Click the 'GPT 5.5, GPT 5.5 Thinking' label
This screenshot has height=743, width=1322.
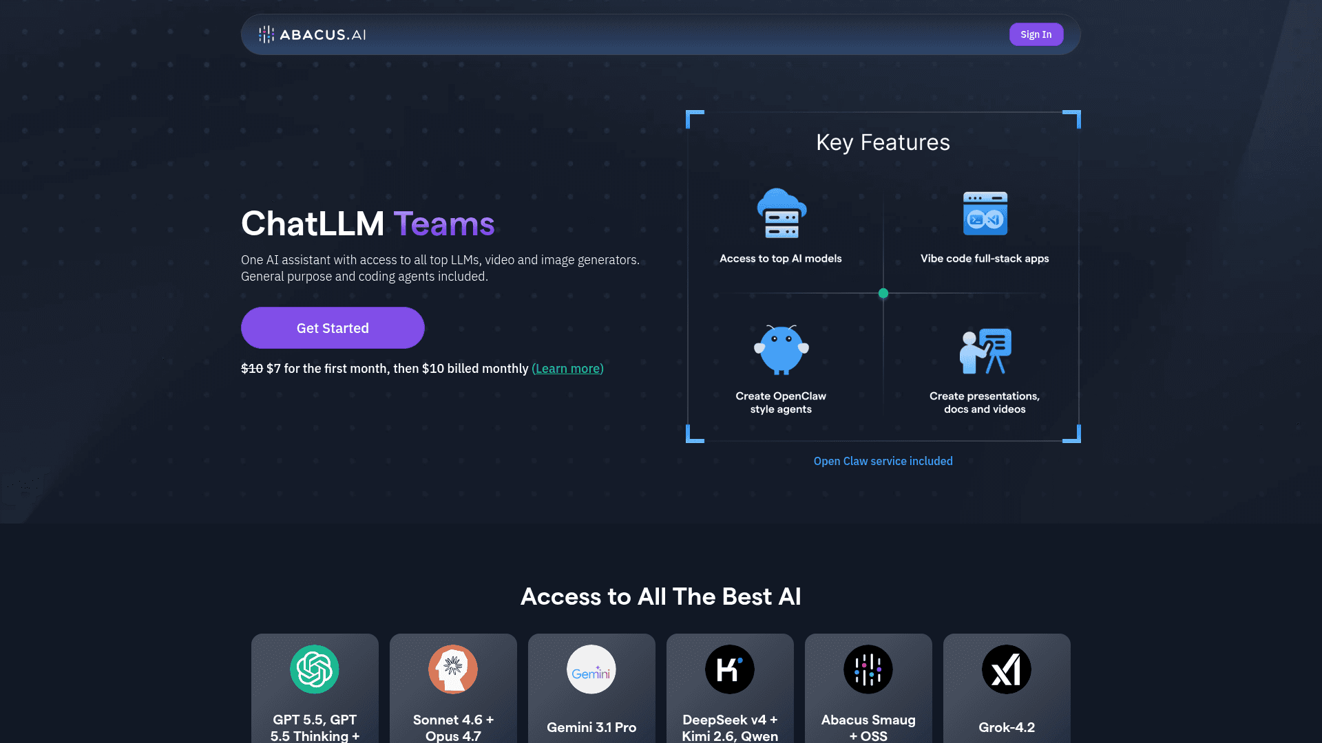coord(315,728)
